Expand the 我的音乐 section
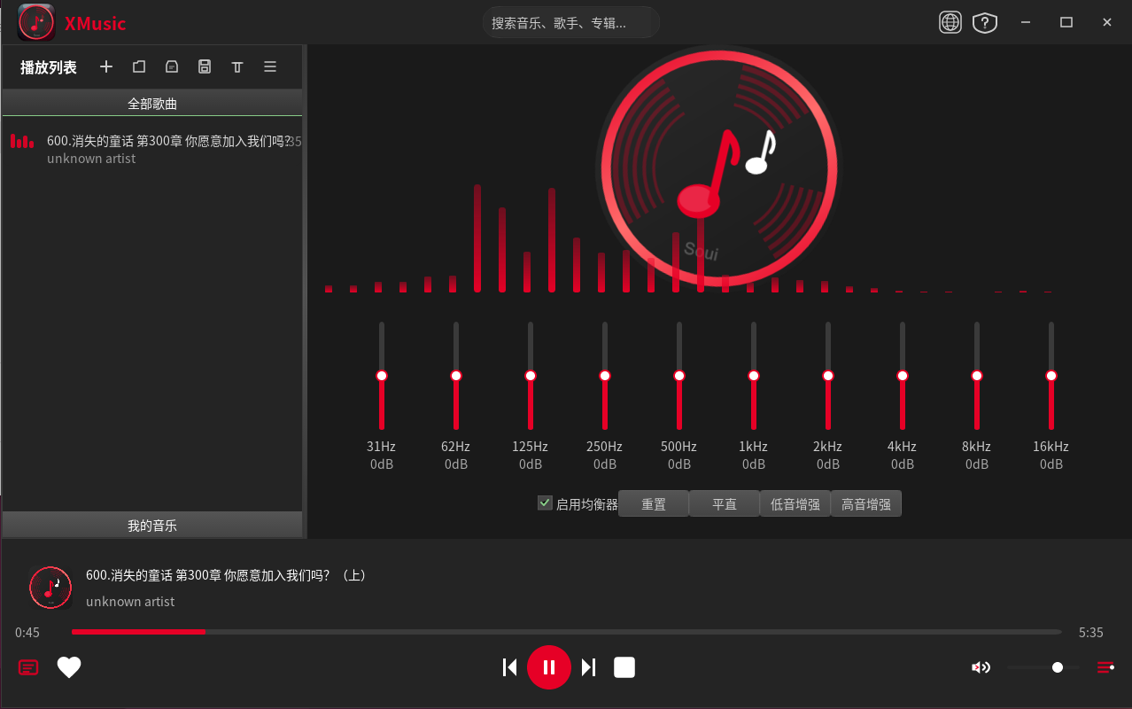 (x=152, y=526)
